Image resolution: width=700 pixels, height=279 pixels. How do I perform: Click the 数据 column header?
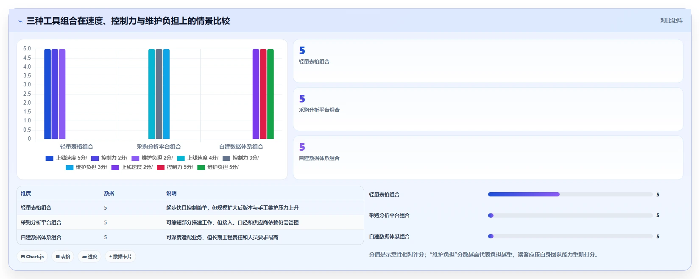[x=109, y=193]
